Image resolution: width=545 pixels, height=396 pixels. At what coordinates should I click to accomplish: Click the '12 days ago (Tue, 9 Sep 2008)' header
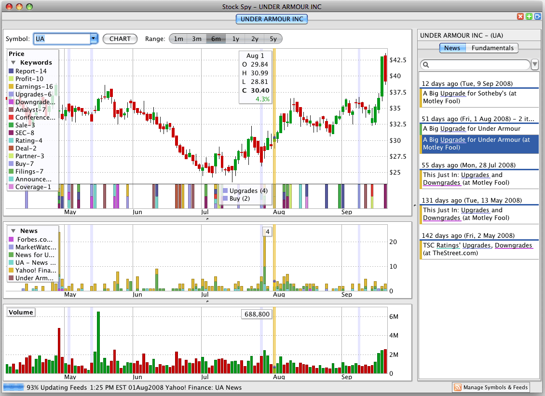tap(467, 83)
